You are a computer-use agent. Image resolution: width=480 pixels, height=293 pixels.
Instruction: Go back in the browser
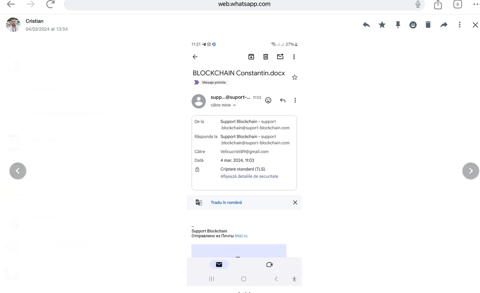pyautogui.click(x=11, y=4)
